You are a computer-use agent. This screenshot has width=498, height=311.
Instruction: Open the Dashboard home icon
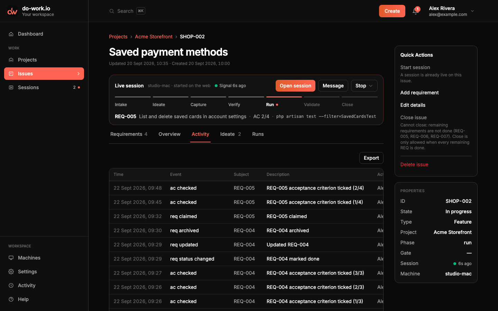[11, 34]
